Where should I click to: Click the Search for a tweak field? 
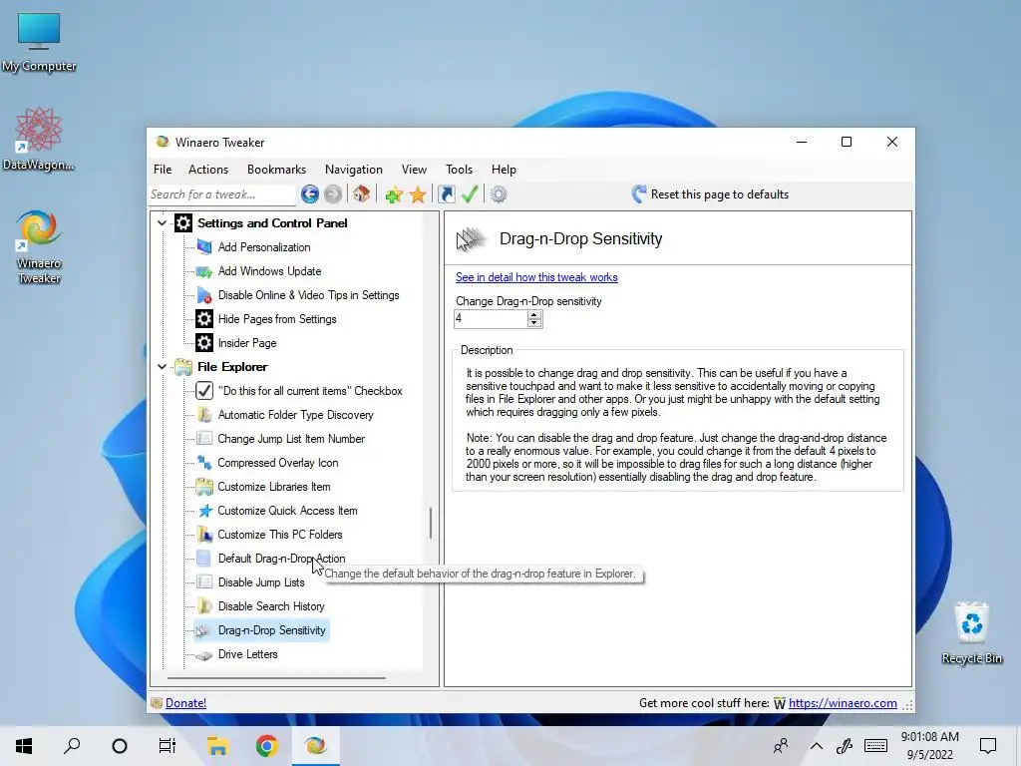pyautogui.click(x=221, y=194)
